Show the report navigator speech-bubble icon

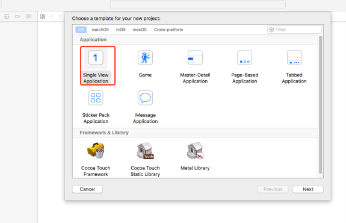28,16
